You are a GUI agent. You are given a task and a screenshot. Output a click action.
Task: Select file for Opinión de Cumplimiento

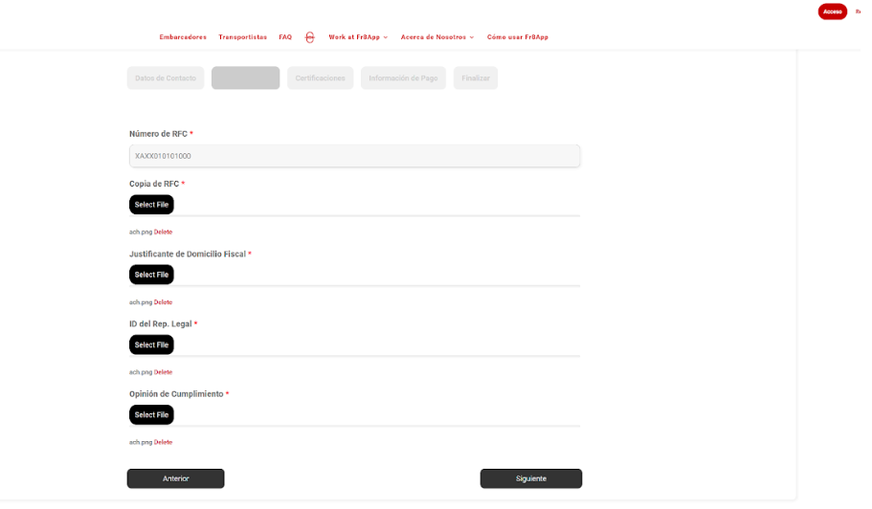151,415
